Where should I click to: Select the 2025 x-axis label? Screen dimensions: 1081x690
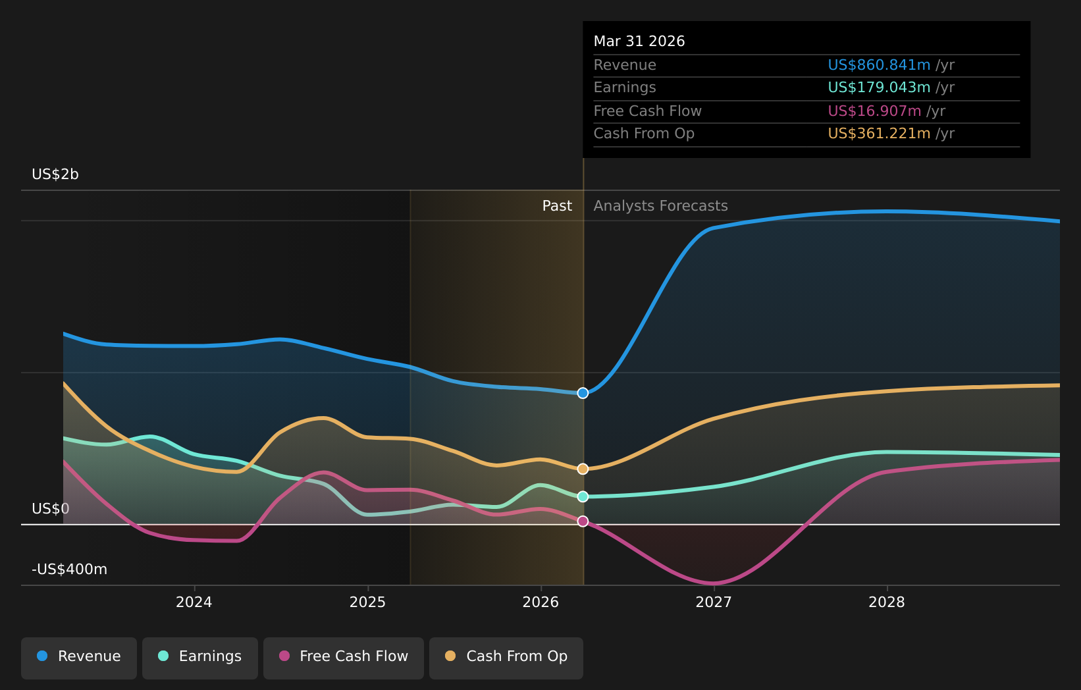click(x=367, y=602)
